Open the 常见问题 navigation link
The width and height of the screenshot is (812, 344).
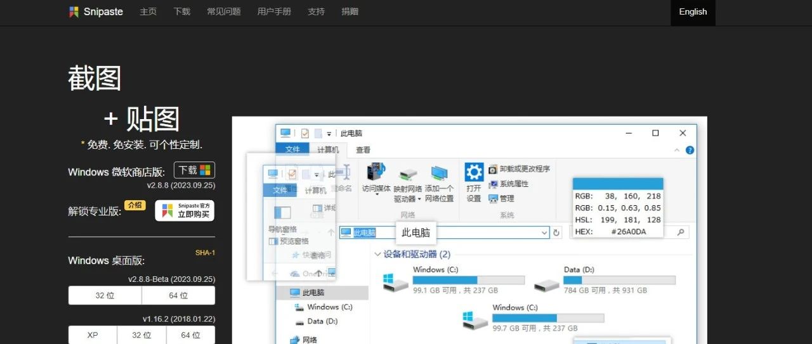coord(224,11)
